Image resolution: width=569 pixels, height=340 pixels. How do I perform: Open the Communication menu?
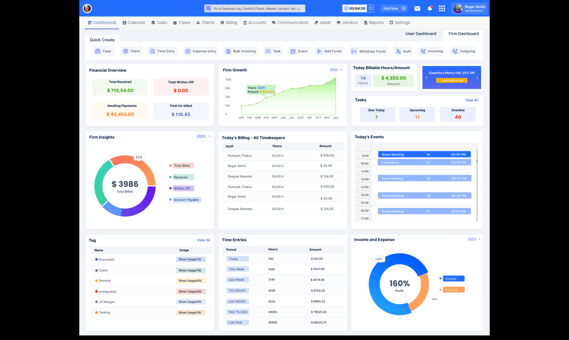tap(290, 22)
